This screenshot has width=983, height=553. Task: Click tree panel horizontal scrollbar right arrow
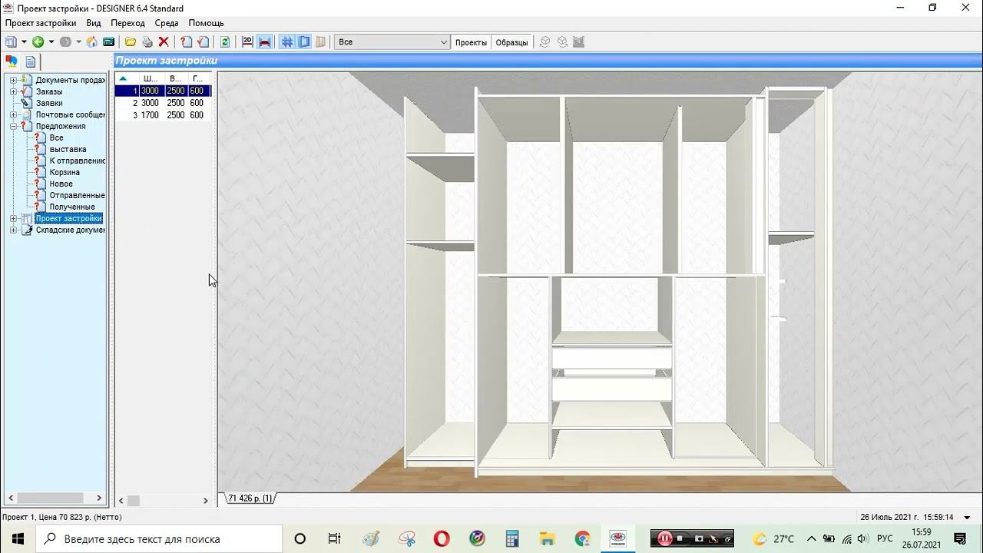pos(99,498)
